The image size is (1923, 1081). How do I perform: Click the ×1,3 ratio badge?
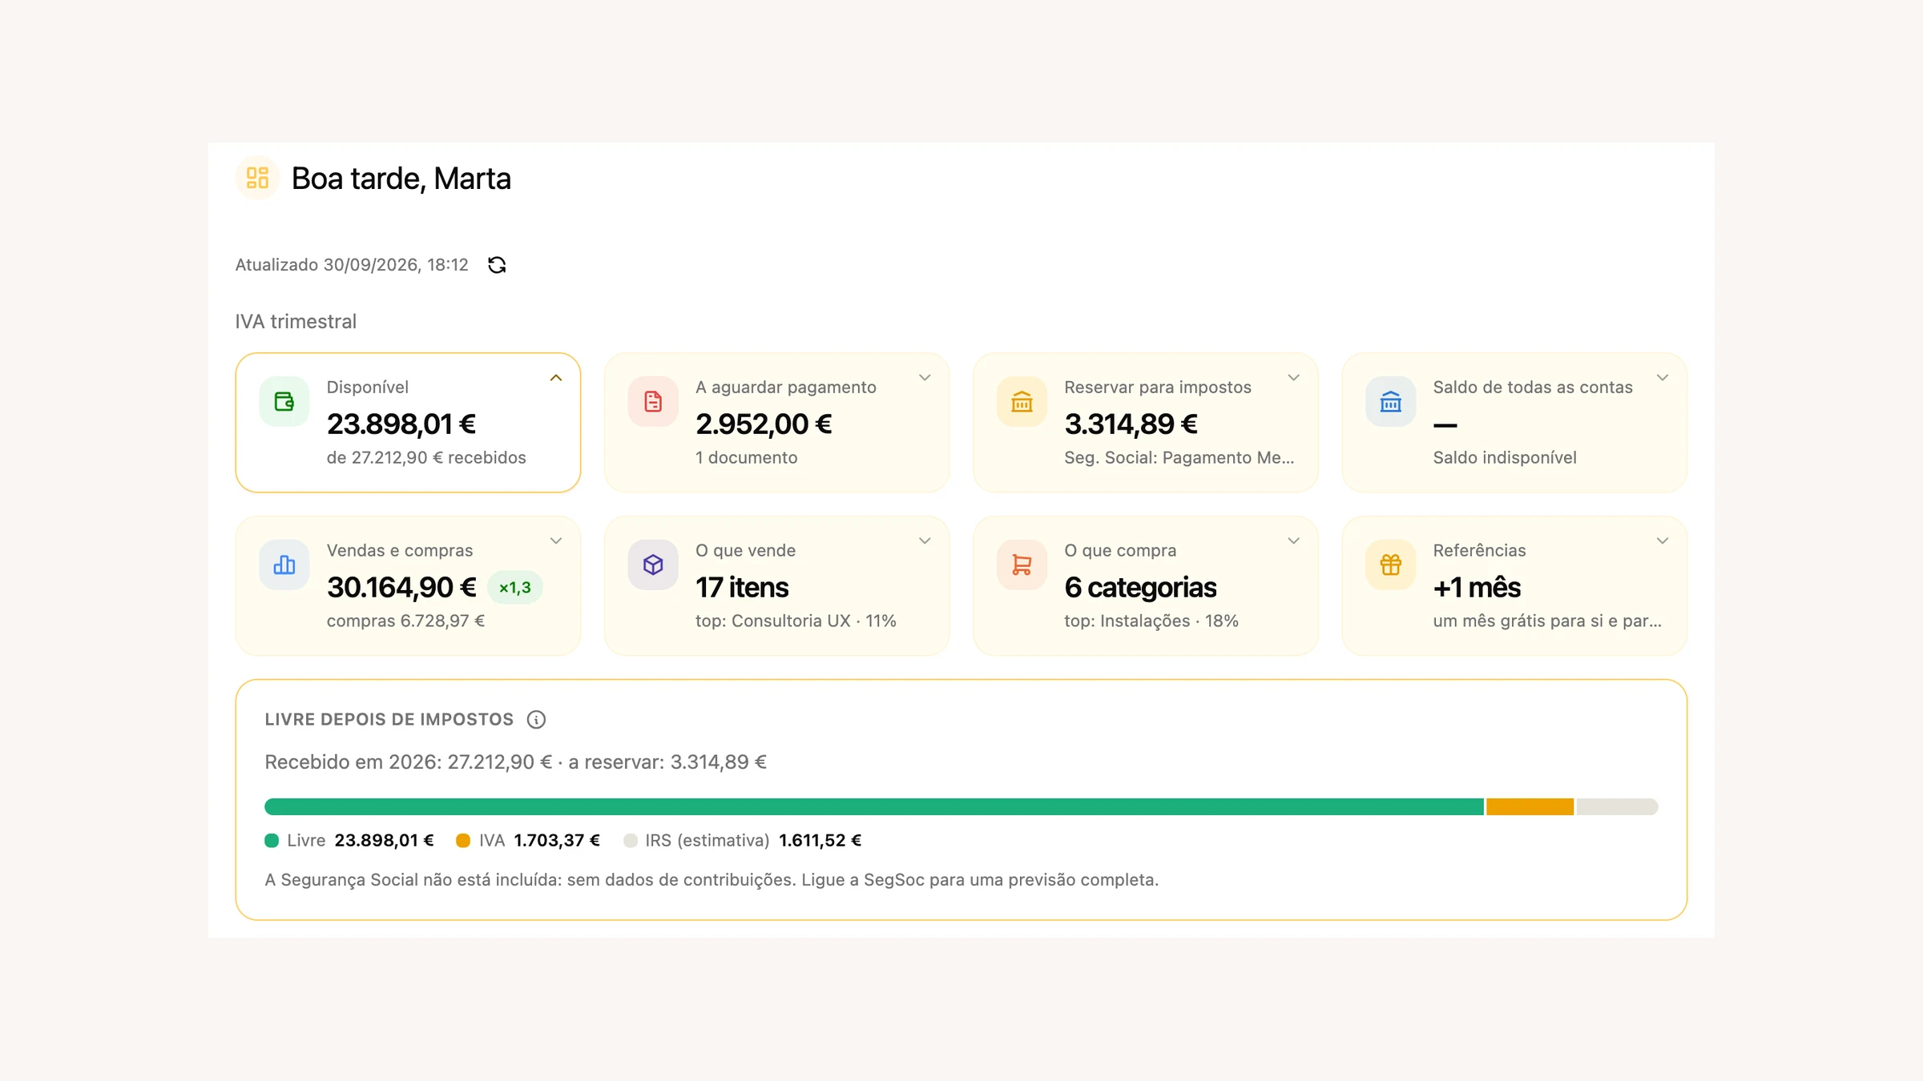pos(514,588)
